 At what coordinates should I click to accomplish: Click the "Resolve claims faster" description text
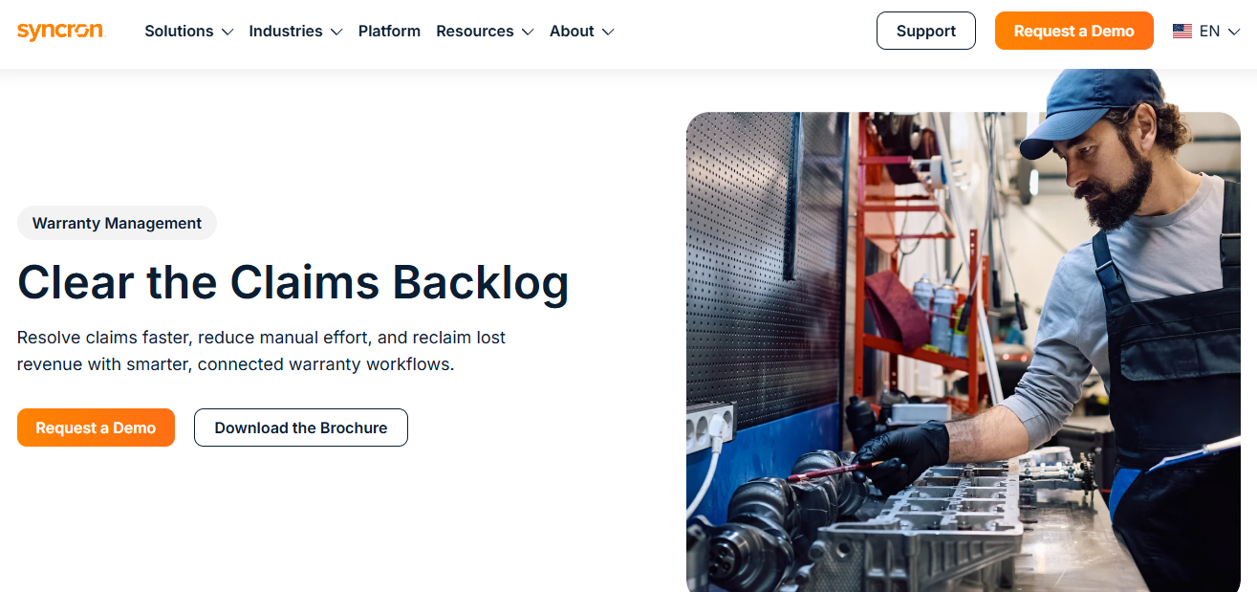point(261,351)
